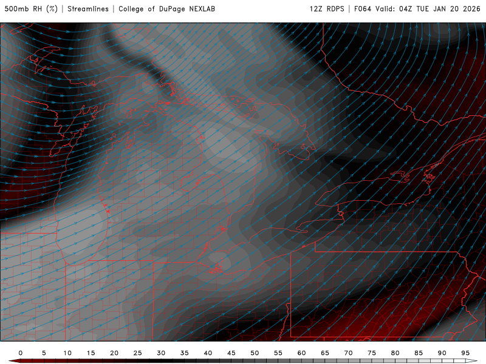Image resolution: width=486 pixels, height=364 pixels.
Task: Click the "F064" forecast hour text
Action: pos(363,9)
